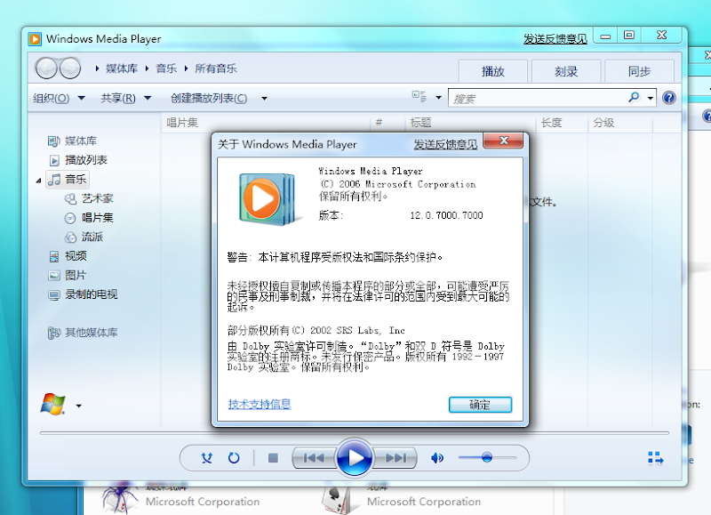
Task: Click 发送反馈意见 link in main title bar
Action: click(x=555, y=39)
